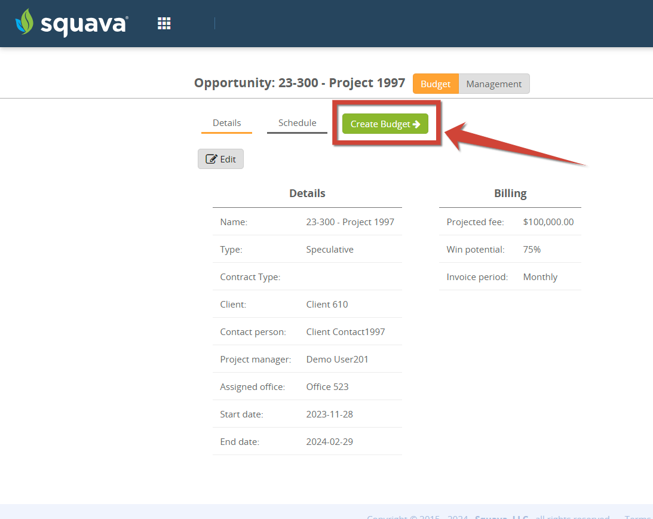
Task: Click the "Assigned office:" label
Action: [x=253, y=386]
